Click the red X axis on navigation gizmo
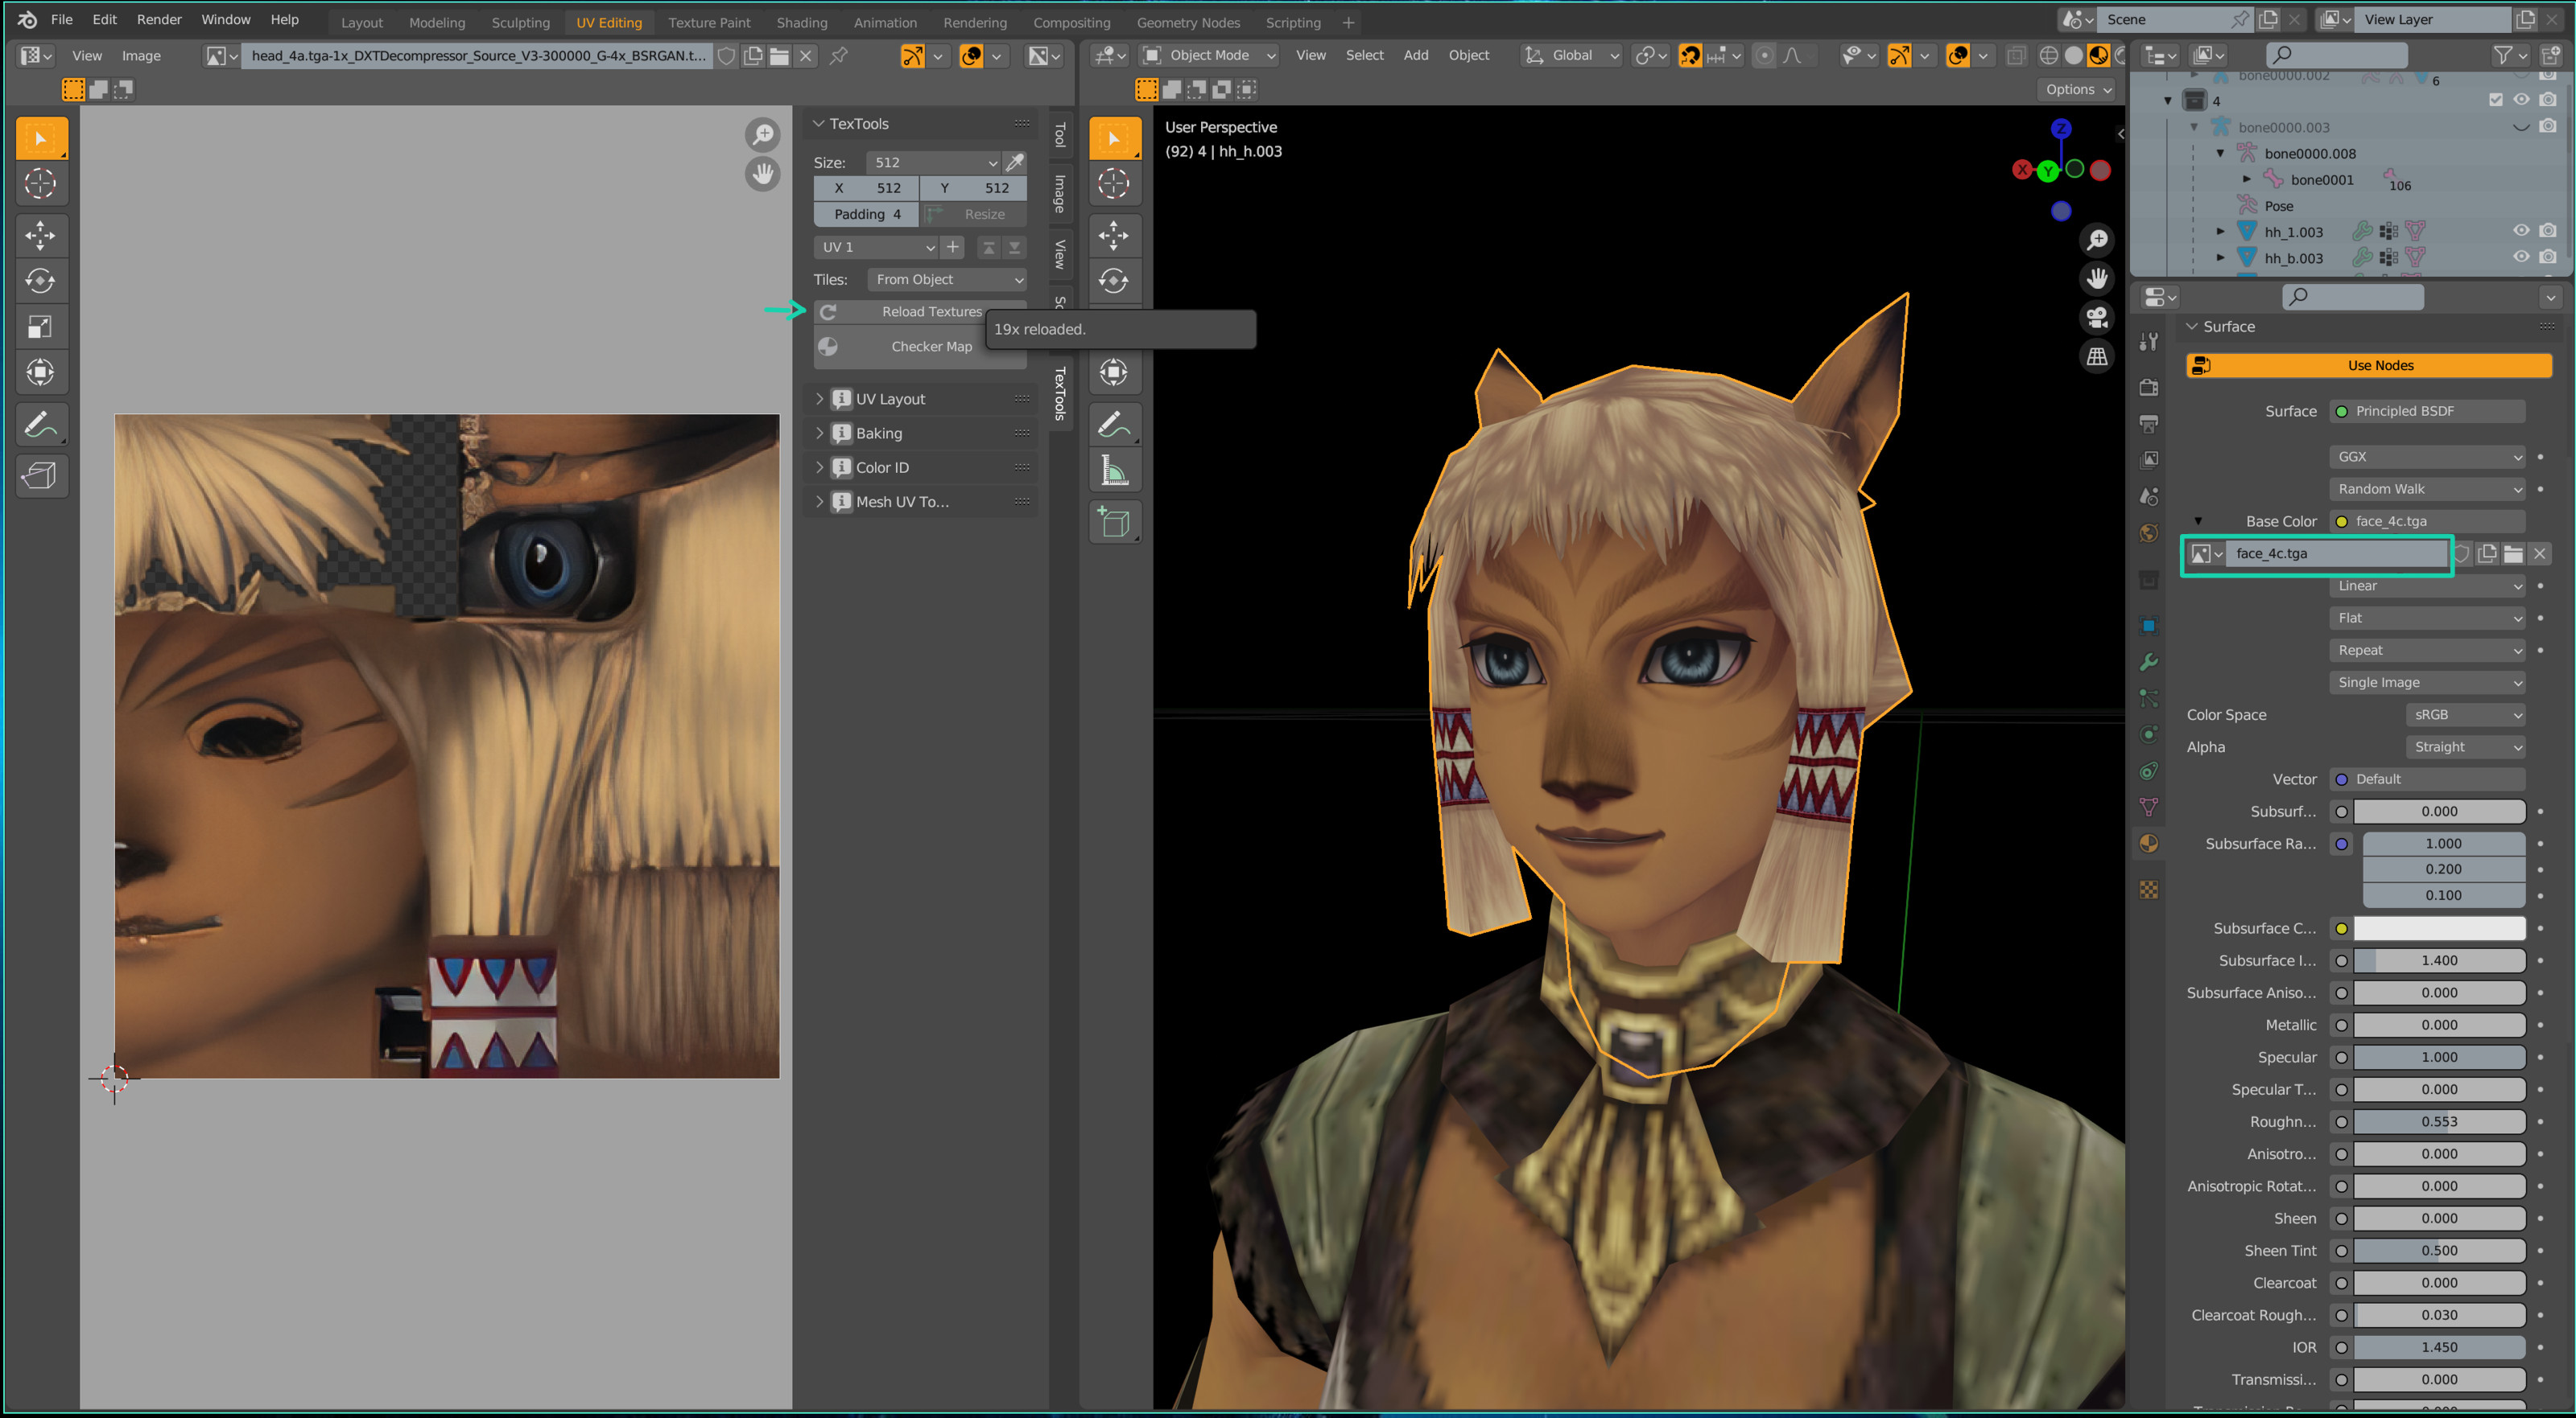Viewport: 2576px width, 1418px height. (x=2022, y=170)
